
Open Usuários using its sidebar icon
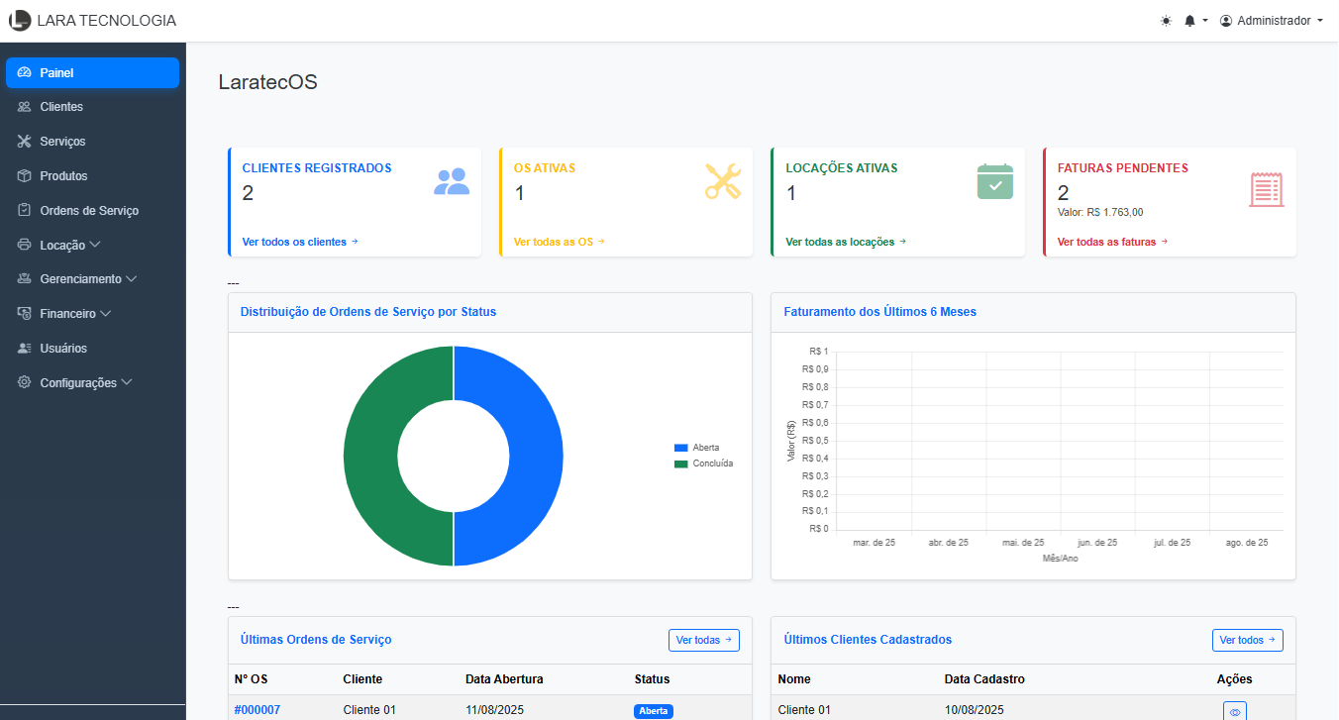[24, 348]
